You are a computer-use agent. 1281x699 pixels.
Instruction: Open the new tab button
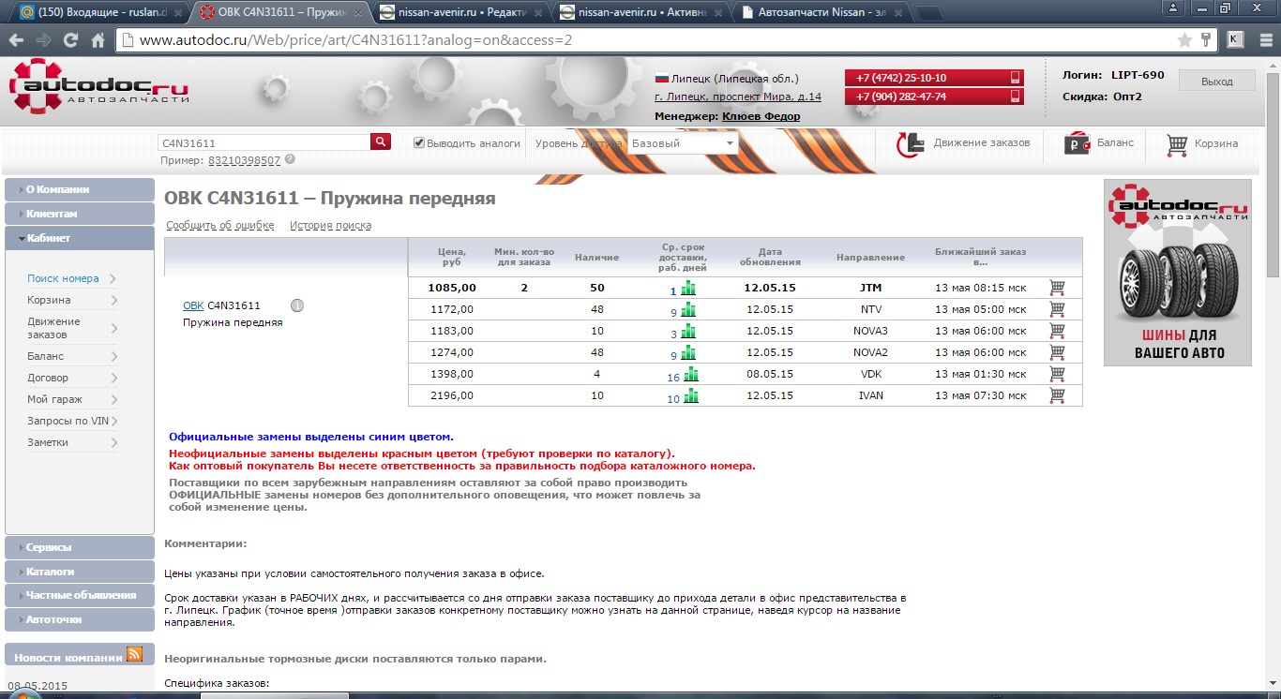[x=928, y=13]
